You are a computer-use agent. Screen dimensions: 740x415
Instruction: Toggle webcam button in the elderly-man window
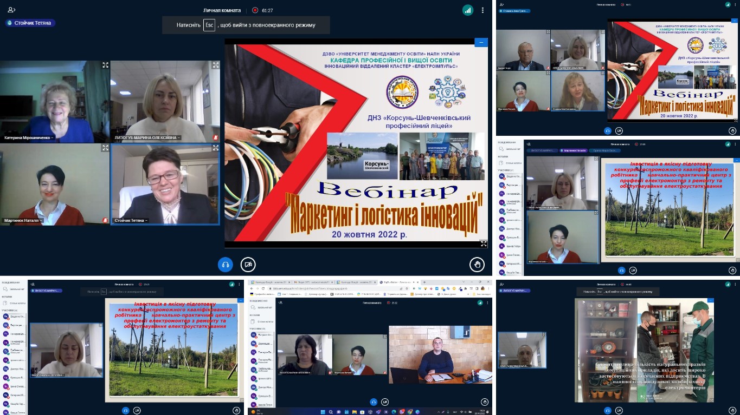pos(619,130)
